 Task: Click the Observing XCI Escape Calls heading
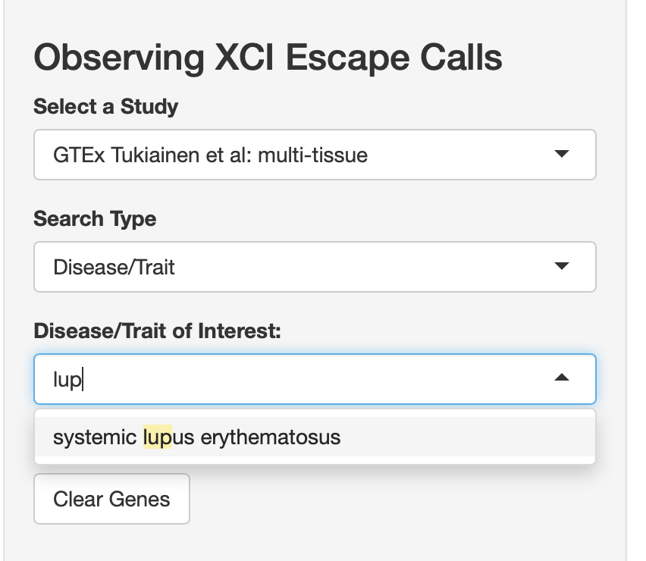tap(268, 58)
